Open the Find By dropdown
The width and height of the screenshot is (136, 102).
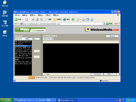point(52,39)
